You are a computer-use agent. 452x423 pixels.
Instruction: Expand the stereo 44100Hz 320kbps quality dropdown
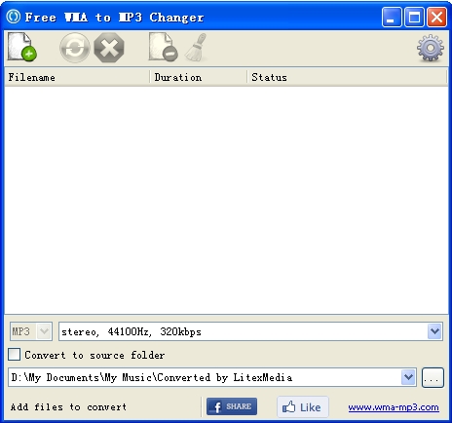434,331
